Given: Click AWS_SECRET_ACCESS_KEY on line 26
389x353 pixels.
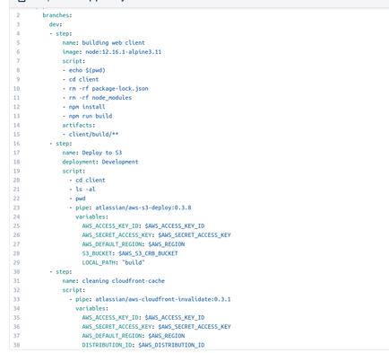Looking at the screenshot, I should [x=117, y=235].
